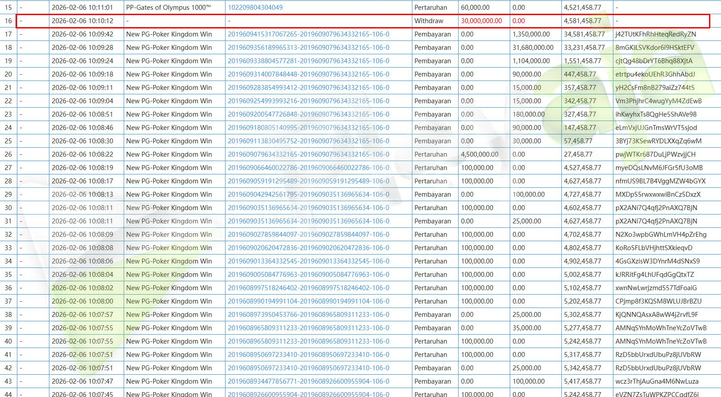Click the transaction ID link in row 43
Image resolution: width=721 pixels, height=397 pixels.
tap(308, 381)
